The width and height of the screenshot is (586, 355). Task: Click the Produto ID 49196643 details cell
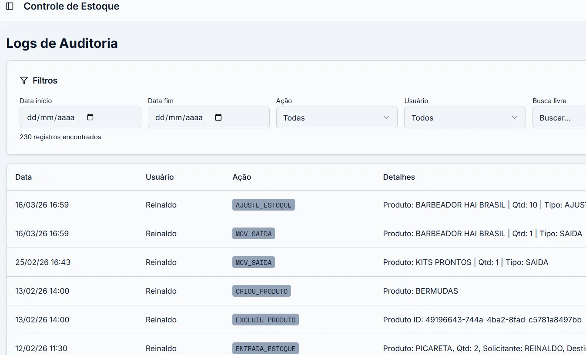click(482, 320)
